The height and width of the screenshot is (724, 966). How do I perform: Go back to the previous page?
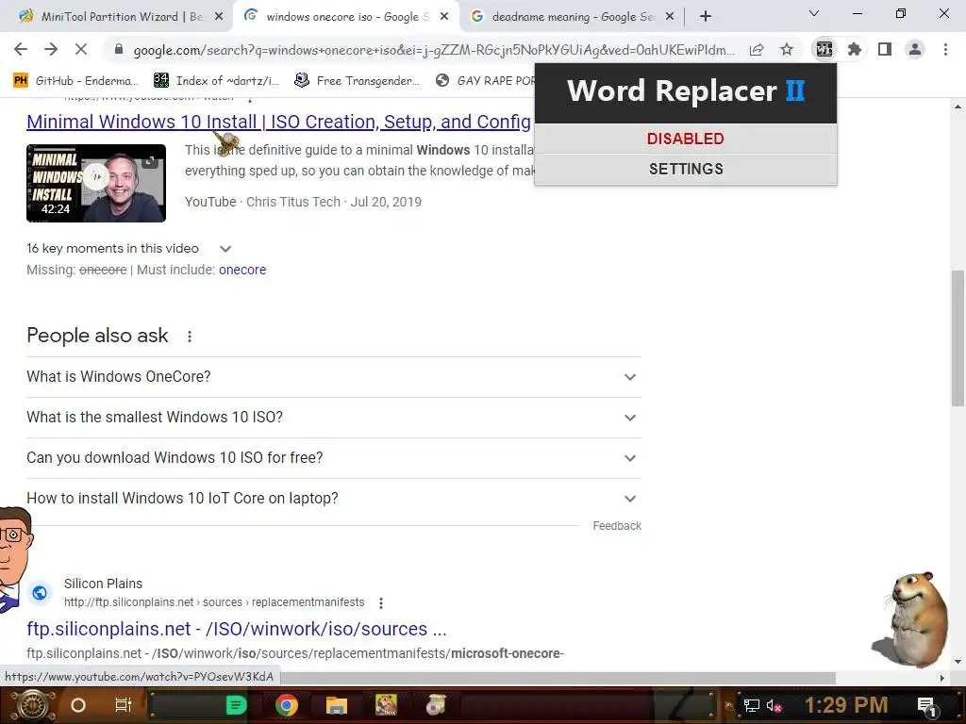tap(21, 49)
